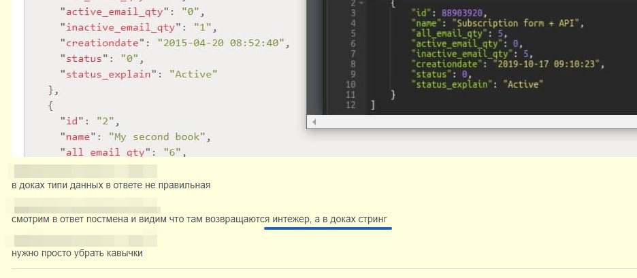
Task: Click the "status": "0" line in light docs
Action: pos(102,59)
